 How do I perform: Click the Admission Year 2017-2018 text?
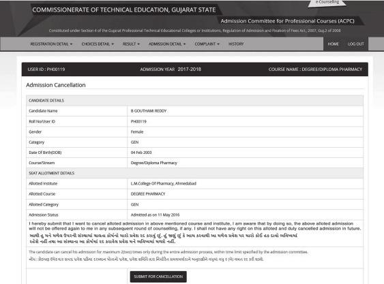pos(171,69)
